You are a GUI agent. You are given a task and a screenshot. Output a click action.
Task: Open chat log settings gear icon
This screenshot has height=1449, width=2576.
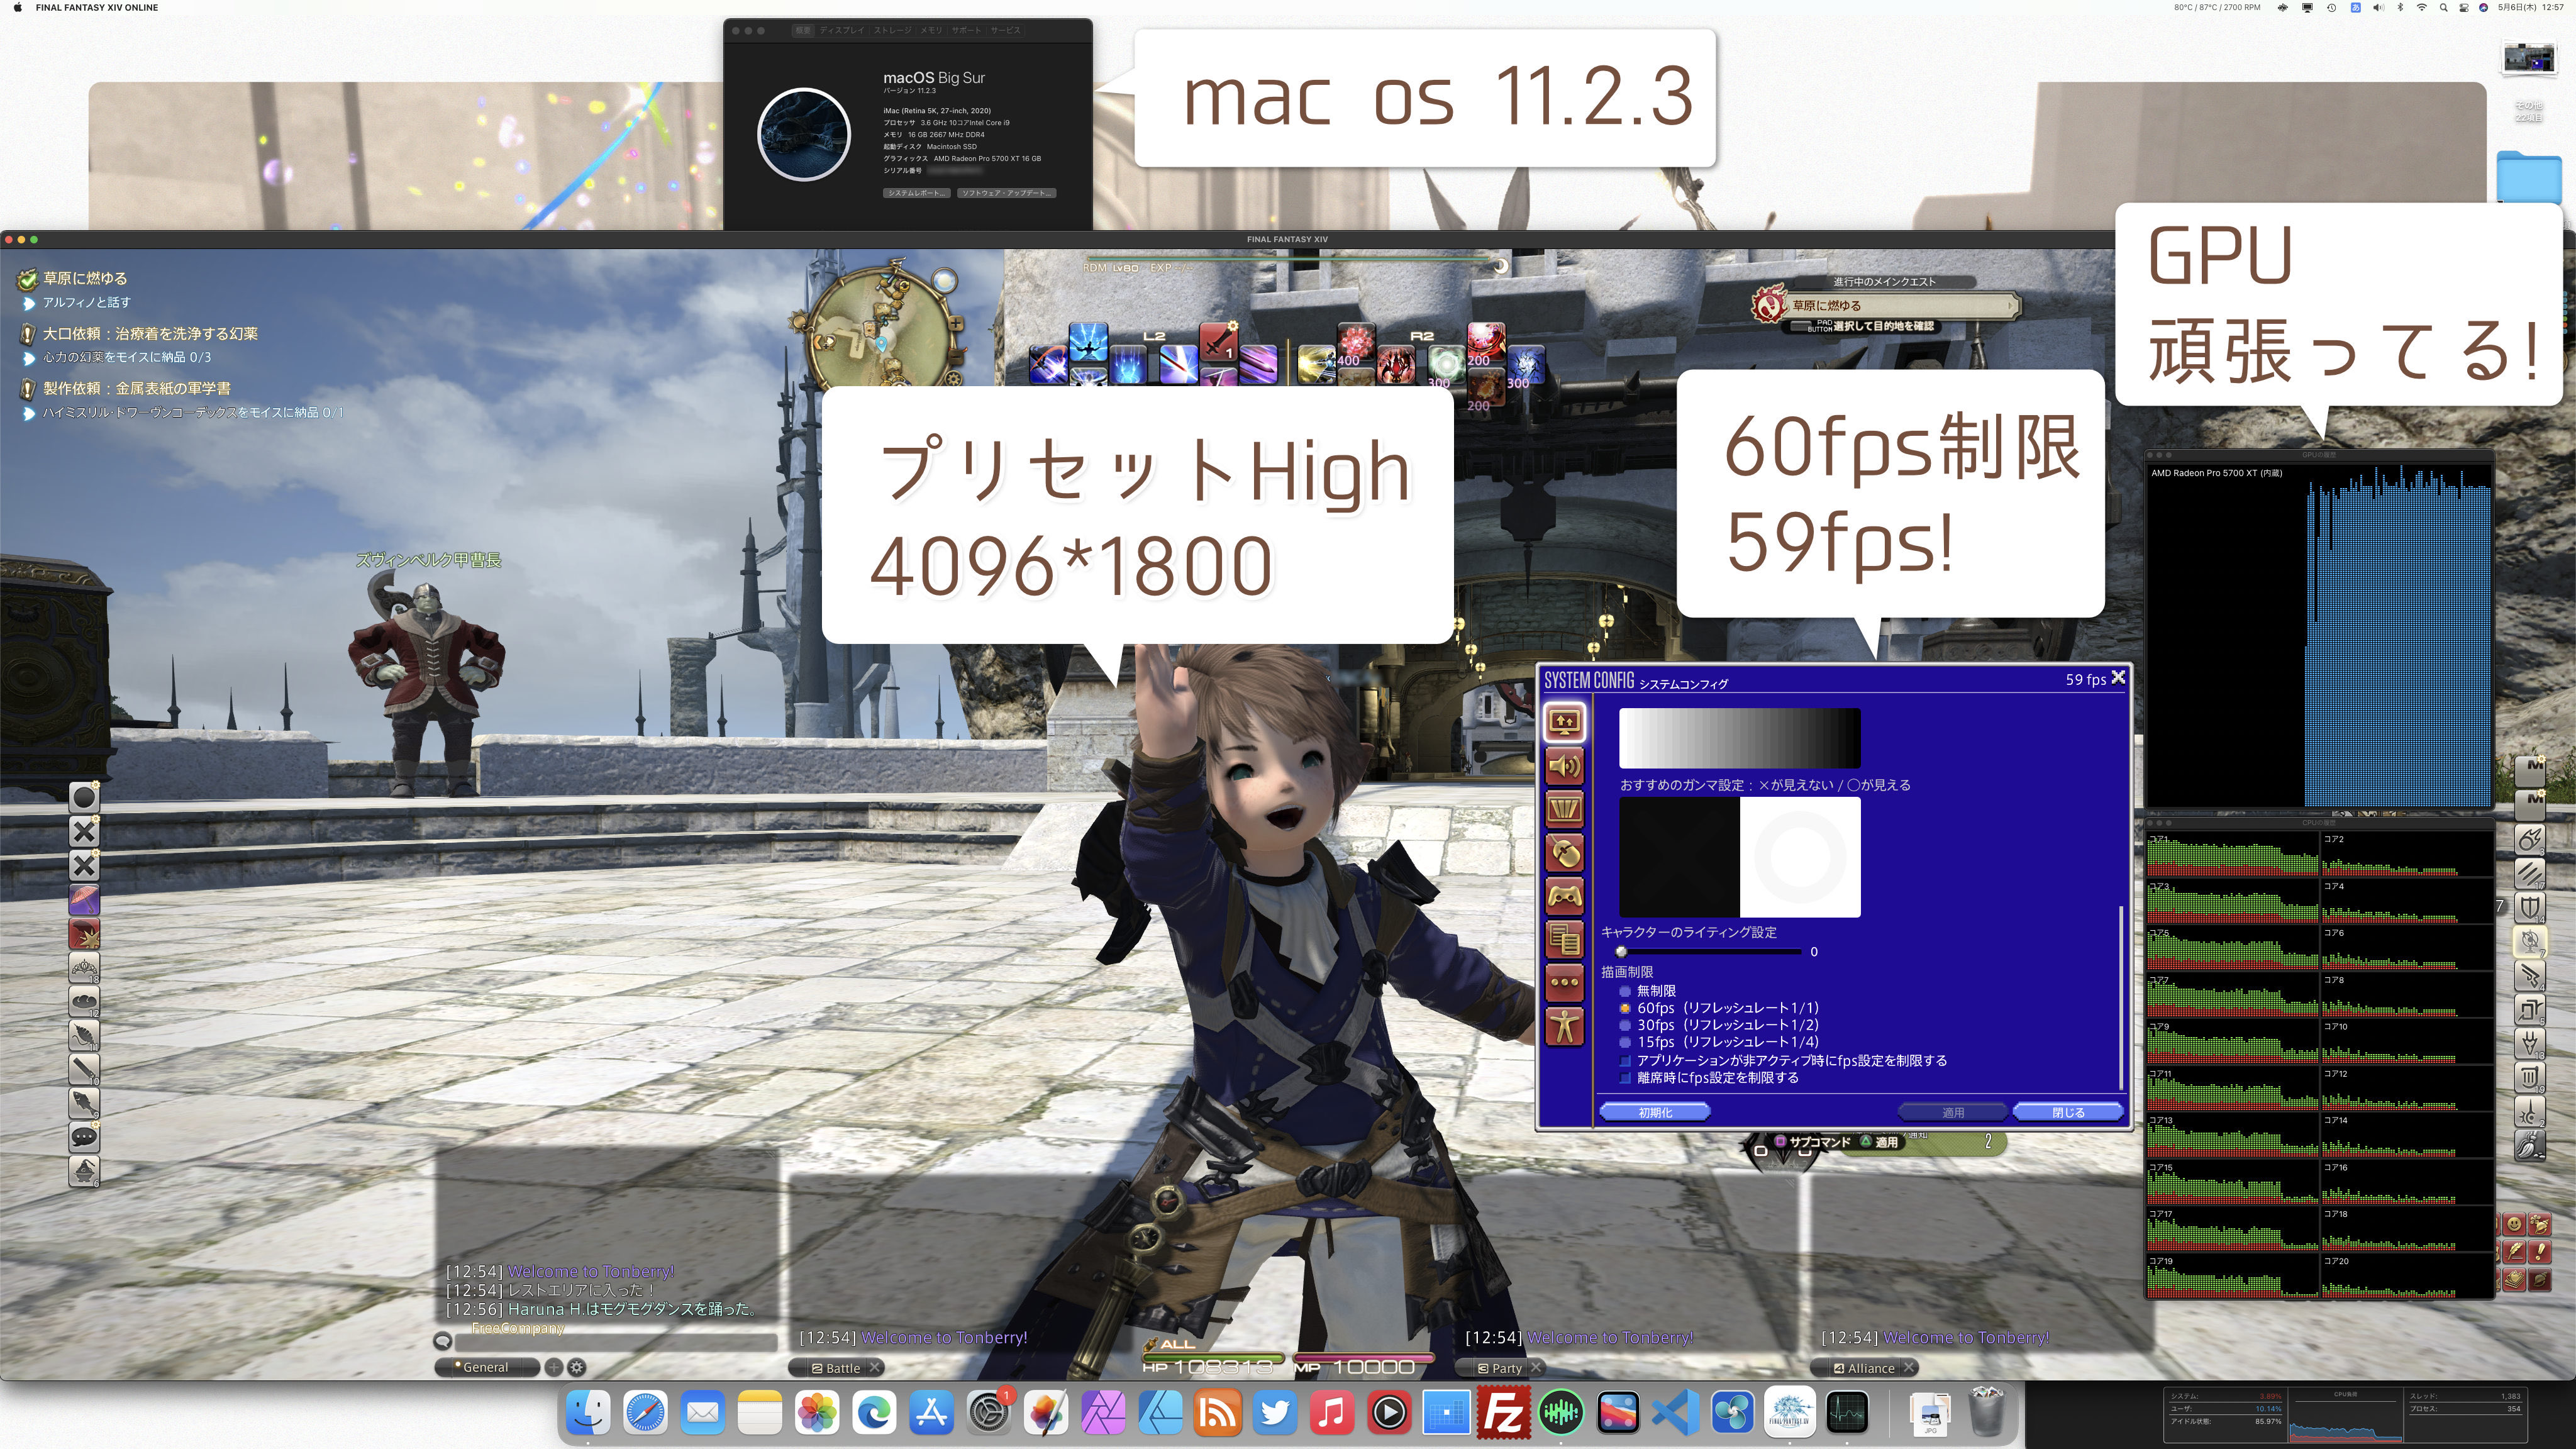tap(577, 1367)
